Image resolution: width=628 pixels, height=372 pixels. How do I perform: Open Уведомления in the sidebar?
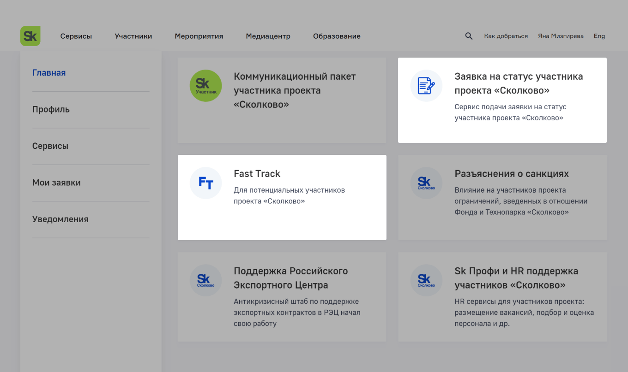pos(60,219)
